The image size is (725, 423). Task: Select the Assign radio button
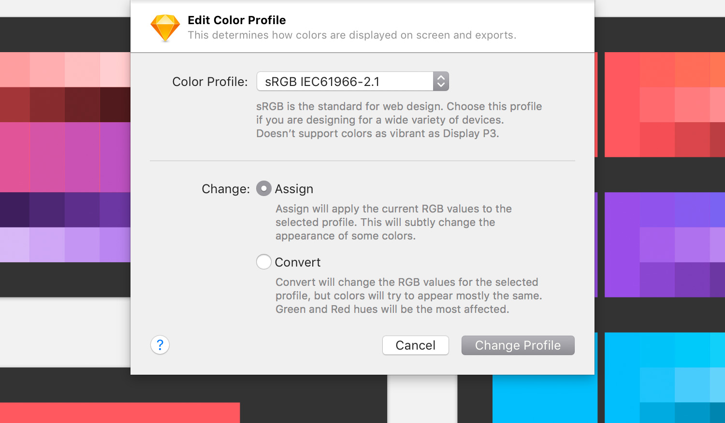point(263,188)
